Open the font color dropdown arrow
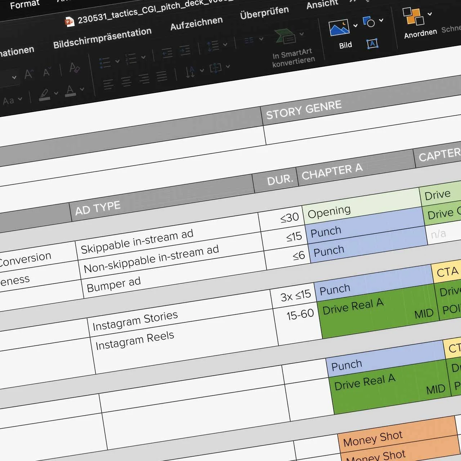 point(82,89)
